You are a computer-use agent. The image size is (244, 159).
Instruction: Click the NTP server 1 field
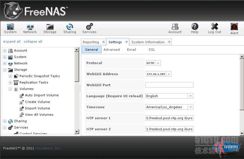(x=169, y=118)
